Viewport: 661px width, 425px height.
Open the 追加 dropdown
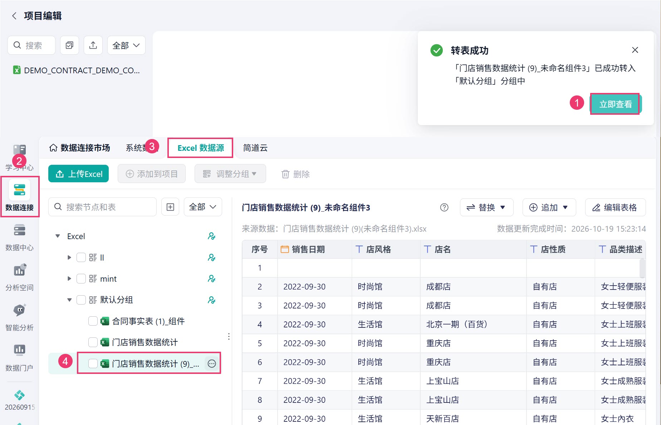click(549, 207)
